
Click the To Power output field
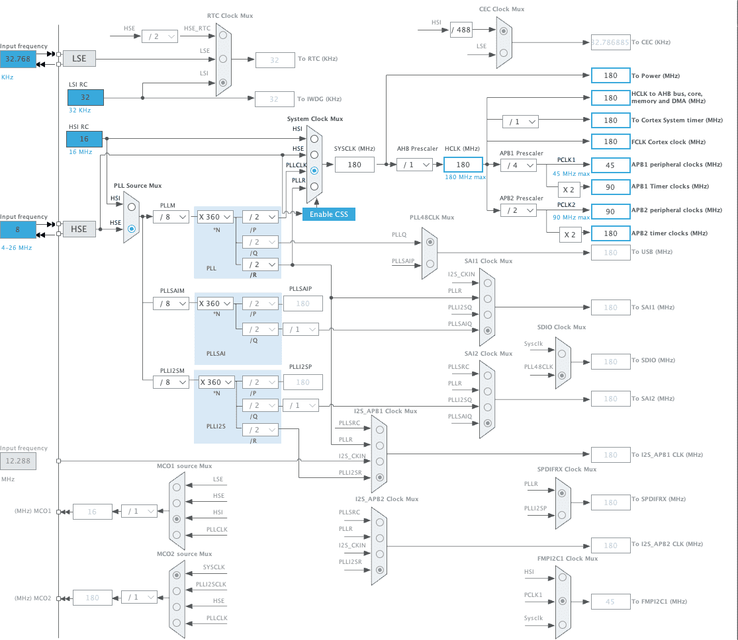pyautogui.click(x=610, y=75)
